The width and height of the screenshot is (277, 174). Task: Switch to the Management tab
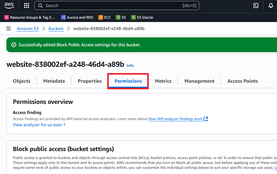tap(199, 81)
